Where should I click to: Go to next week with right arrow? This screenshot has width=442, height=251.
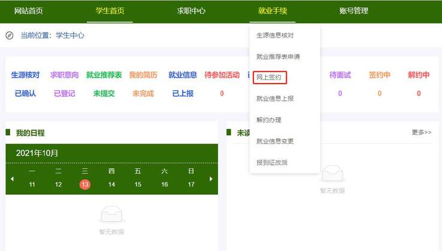coord(210,179)
